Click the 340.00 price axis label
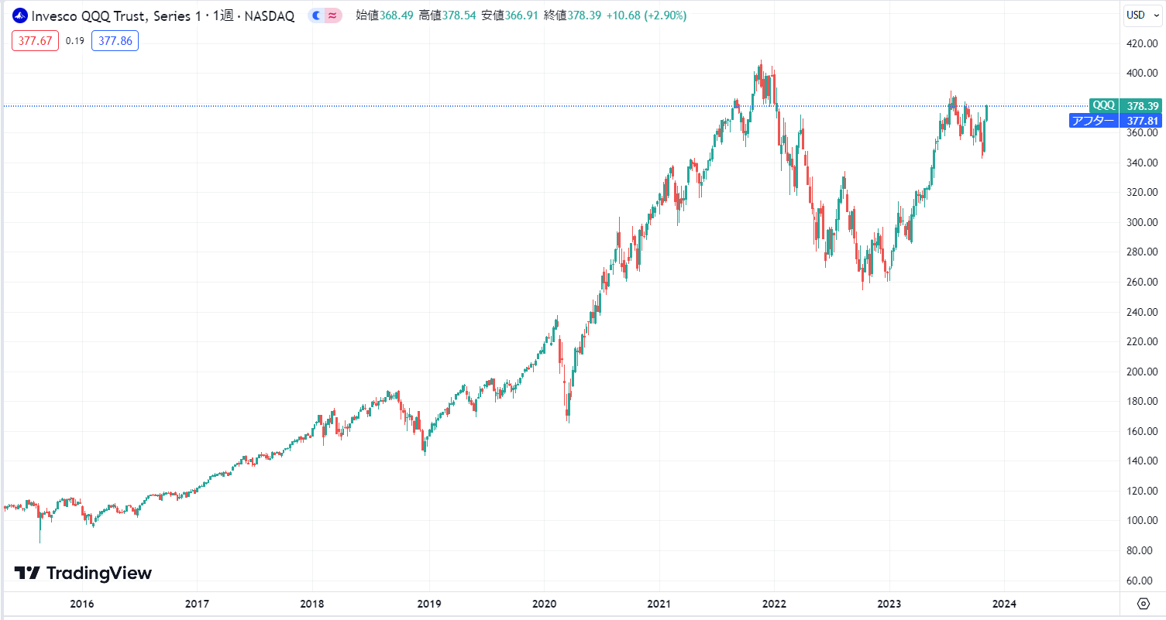The width and height of the screenshot is (1166, 620). click(1143, 163)
